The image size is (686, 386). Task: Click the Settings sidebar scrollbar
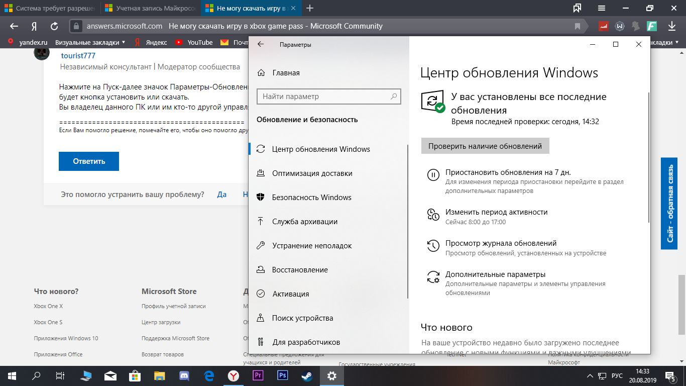coord(408,221)
